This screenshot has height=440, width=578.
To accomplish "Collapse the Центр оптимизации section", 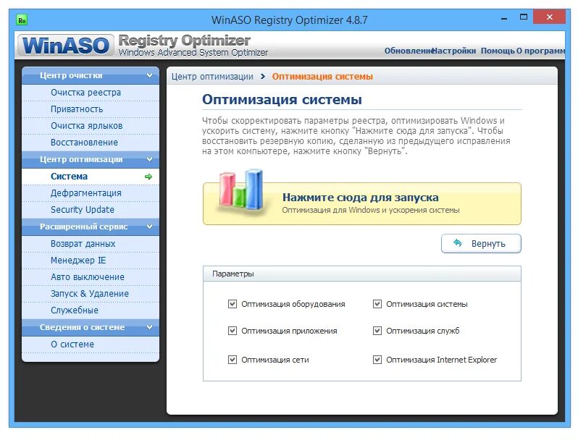I will [x=149, y=159].
